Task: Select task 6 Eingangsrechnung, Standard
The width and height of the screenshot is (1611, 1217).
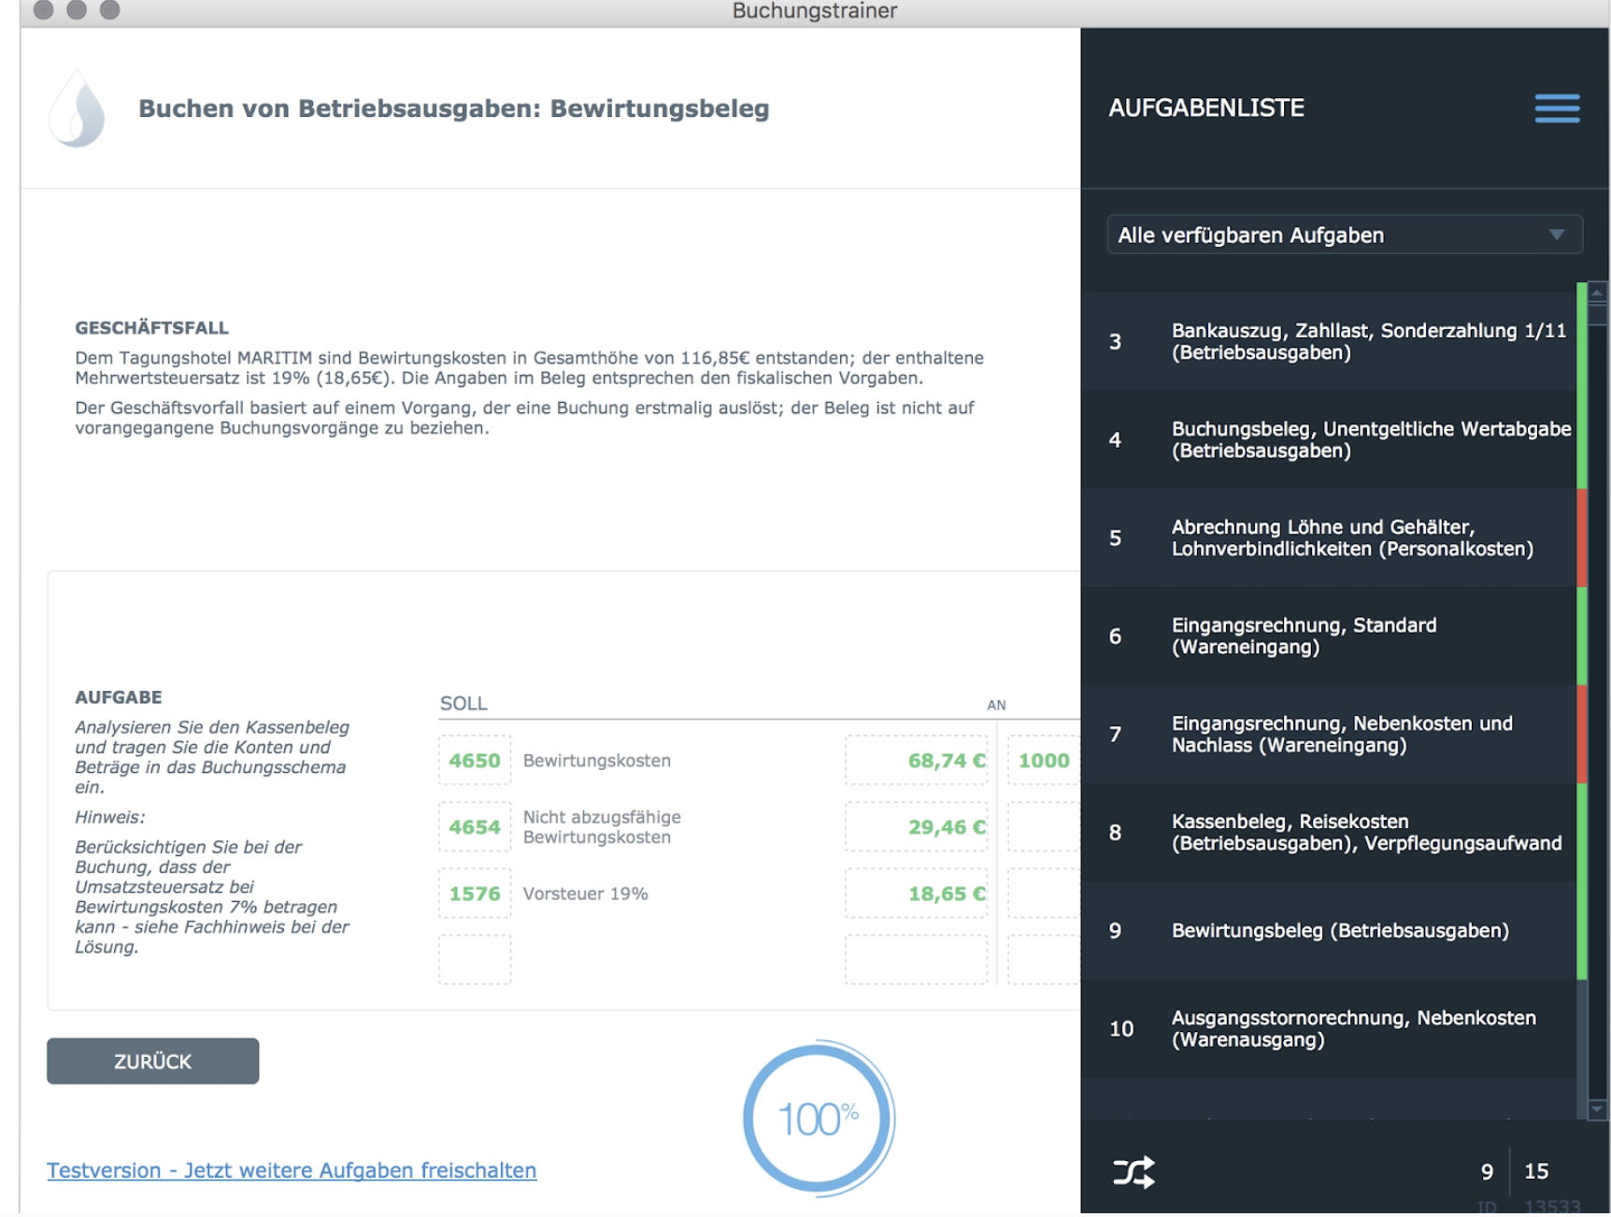Action: [1328, 636]
